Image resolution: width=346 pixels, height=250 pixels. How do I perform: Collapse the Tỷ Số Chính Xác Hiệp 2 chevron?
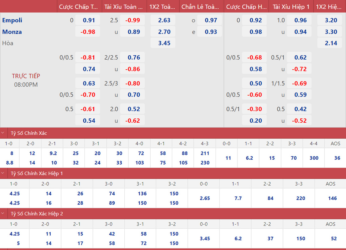(3, 214)
